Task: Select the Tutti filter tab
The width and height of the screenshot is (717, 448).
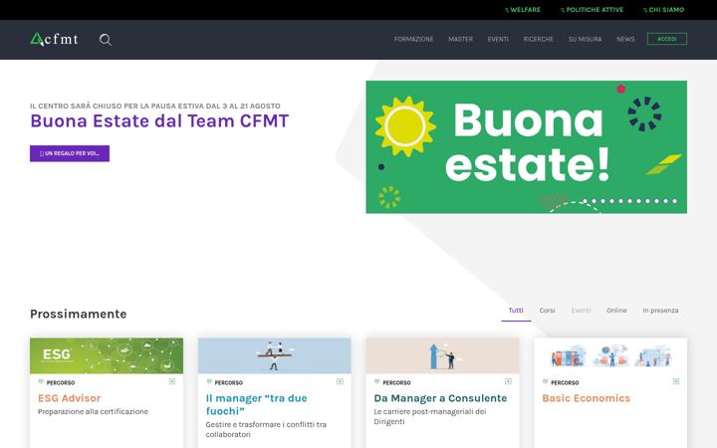Action: (516, 311)
